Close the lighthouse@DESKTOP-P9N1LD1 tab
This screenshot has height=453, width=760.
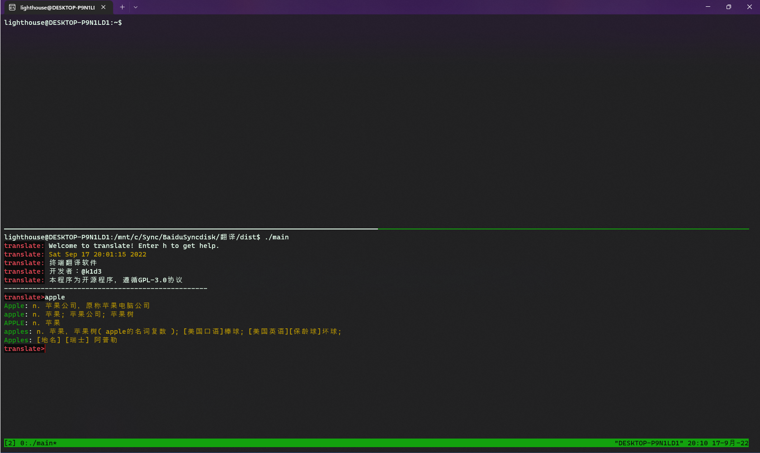pyautogui.click(x=104, y=7)
